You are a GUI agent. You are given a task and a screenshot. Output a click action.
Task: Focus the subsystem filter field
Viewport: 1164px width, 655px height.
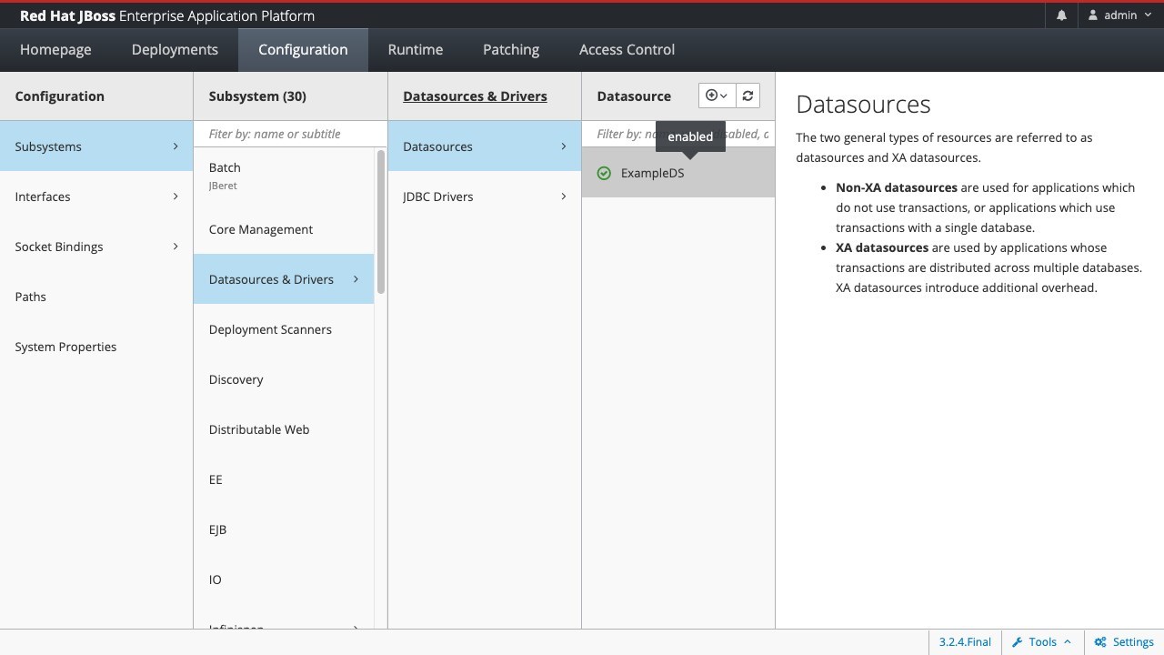tap(290, 134)
